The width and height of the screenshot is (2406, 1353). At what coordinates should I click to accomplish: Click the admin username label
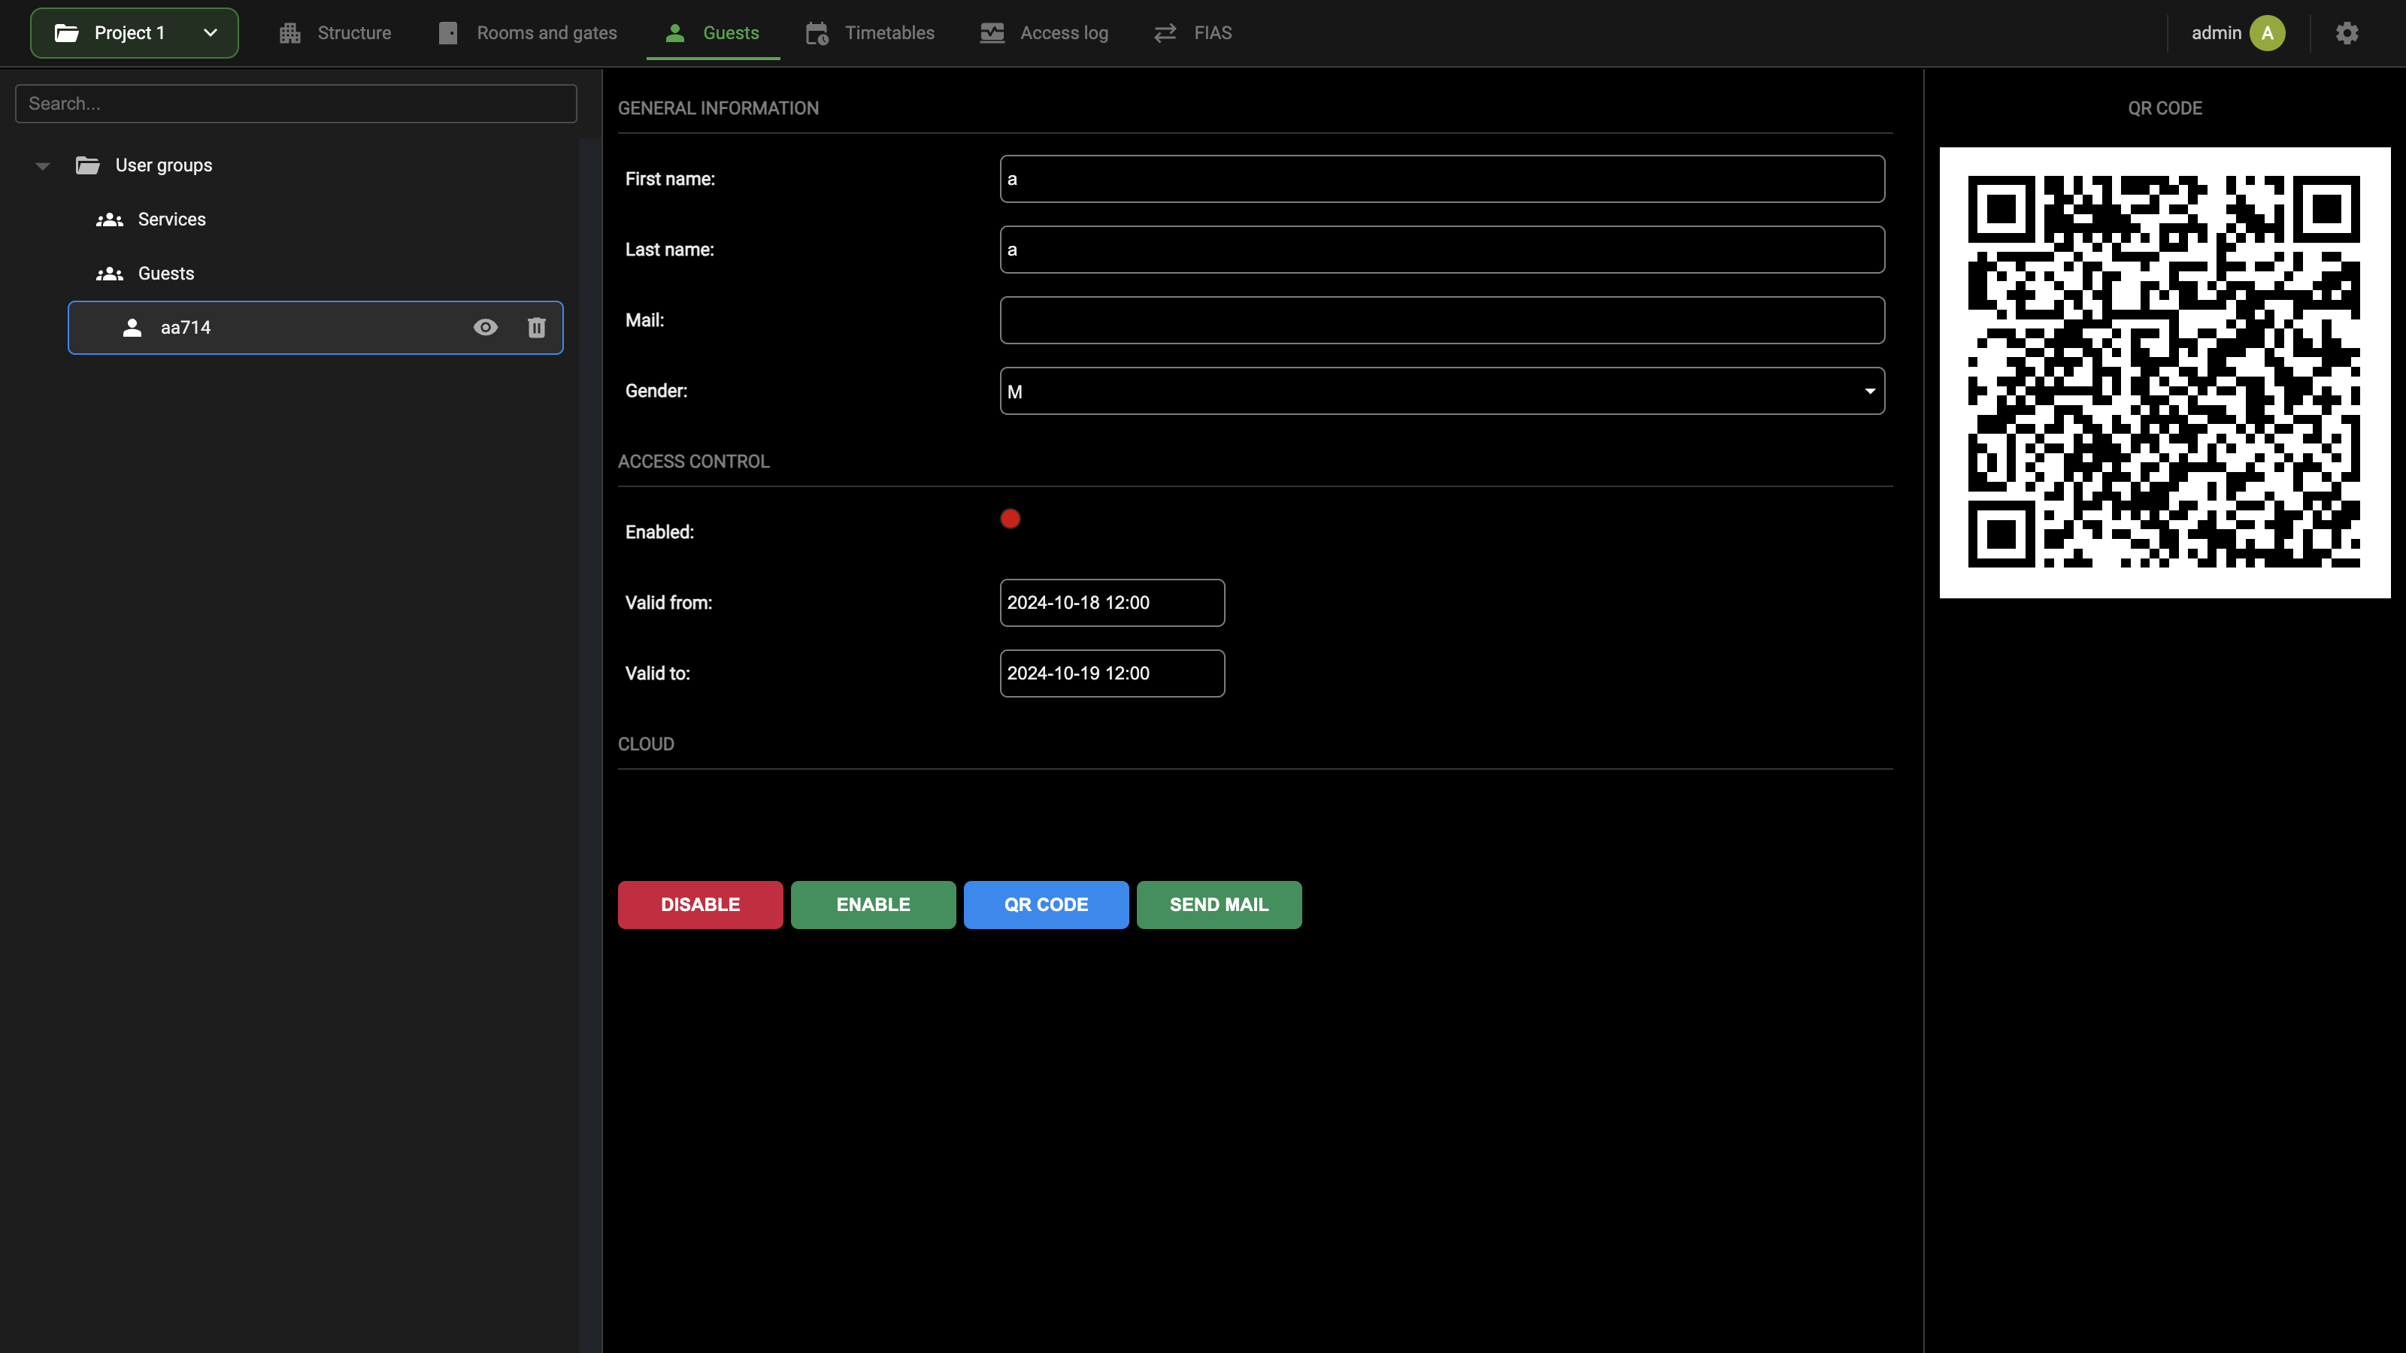(x=2216, y=32)
